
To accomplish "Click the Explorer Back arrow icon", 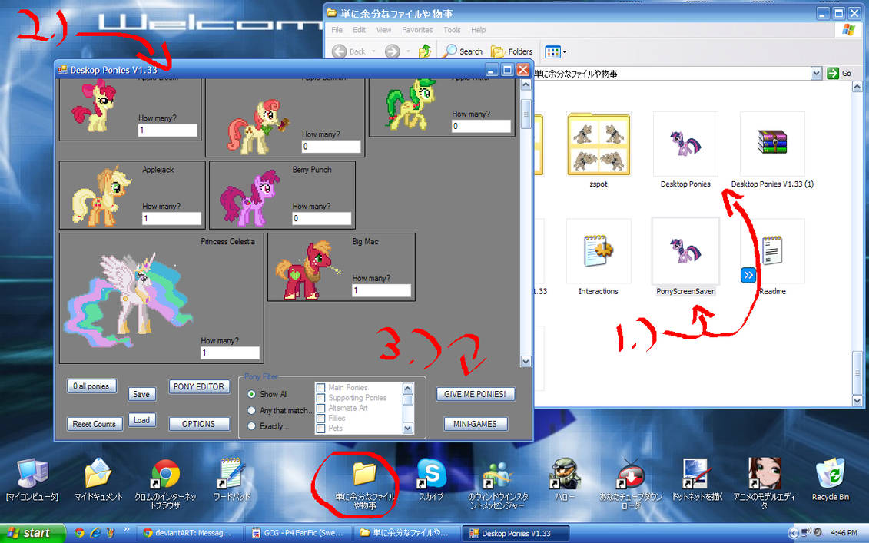I will [339, 51].
